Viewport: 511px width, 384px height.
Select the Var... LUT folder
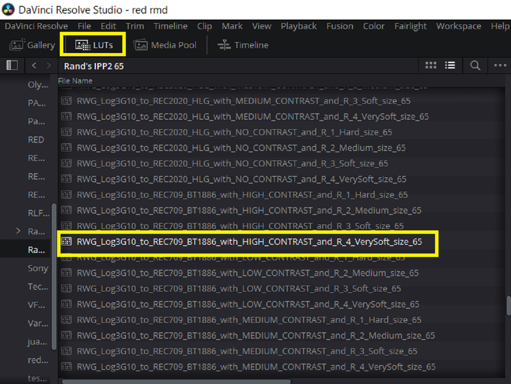pyautogui.click(x=38, y=324)
